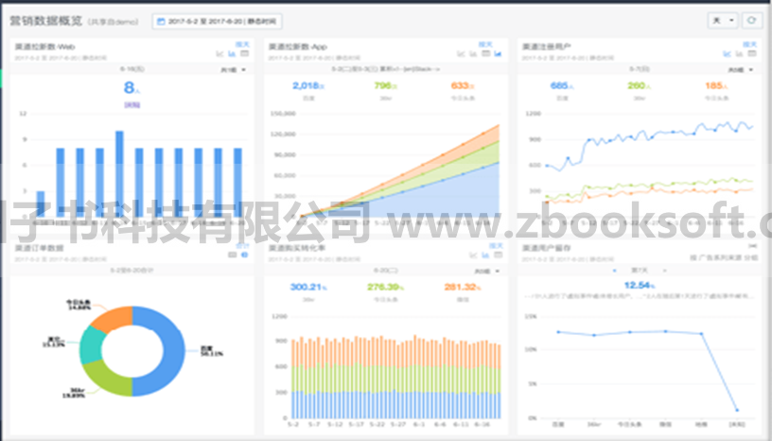Screen dimensions: 772x441
Task: Click the calendar icon in date range button
Action: [161, 21]
